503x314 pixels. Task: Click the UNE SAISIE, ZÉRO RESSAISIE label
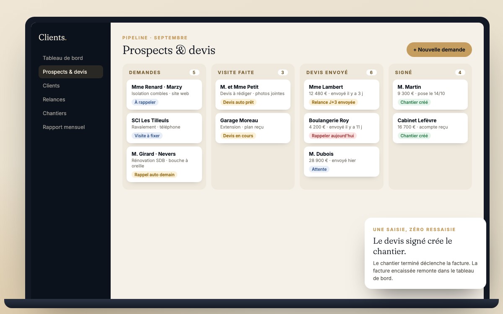tap(414, 230)
